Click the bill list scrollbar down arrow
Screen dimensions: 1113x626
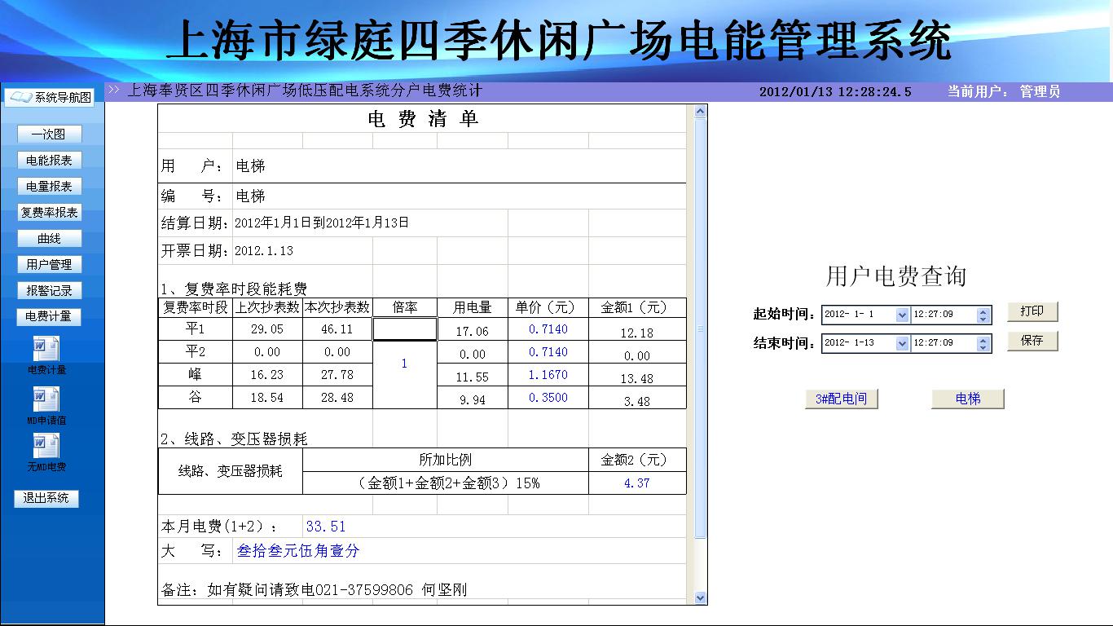click(700, 597)
